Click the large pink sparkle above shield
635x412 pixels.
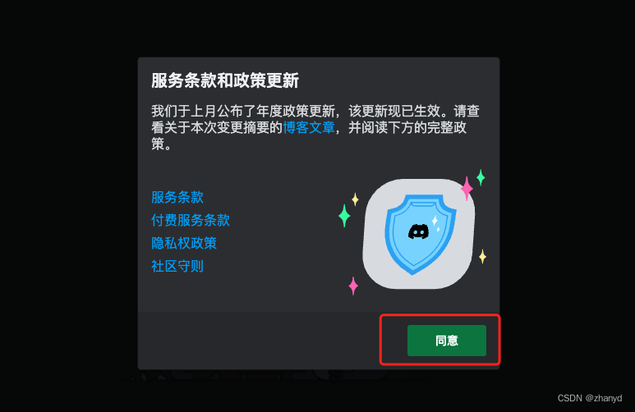(467, 188)
